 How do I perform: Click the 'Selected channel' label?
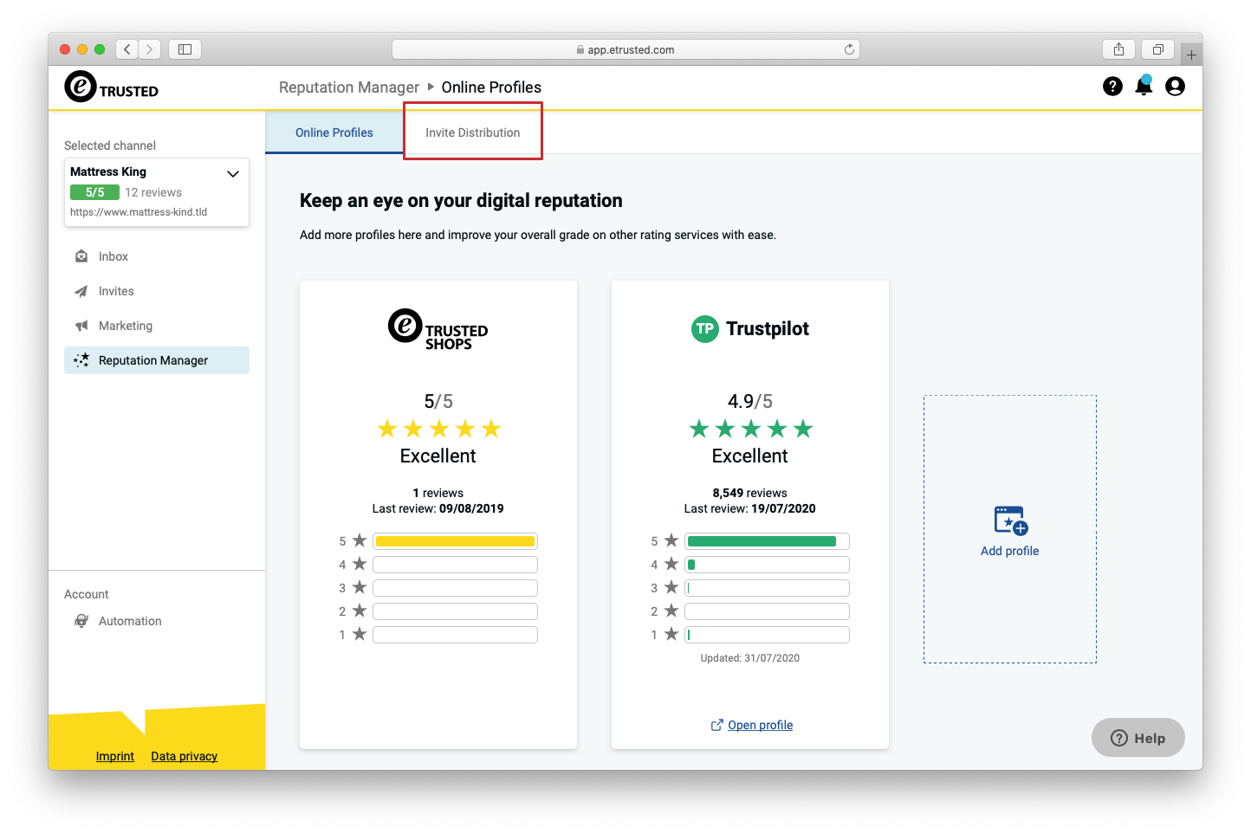click(110, 145)
